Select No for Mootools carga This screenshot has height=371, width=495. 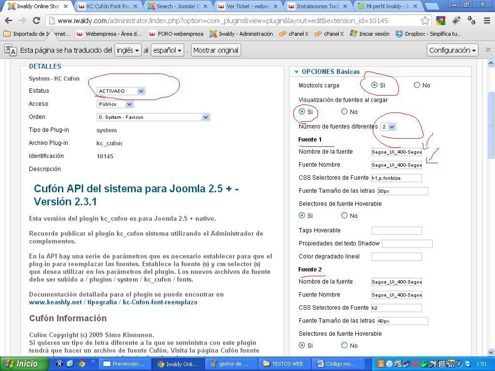click(x=417, y=85)
